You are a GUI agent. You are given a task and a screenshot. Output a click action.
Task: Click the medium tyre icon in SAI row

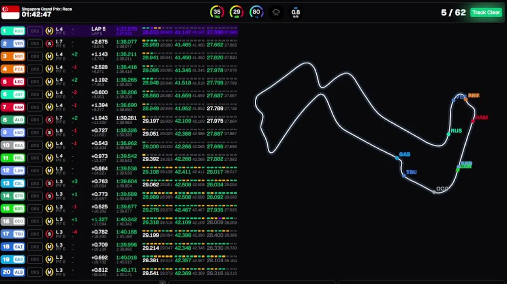point(49,247)
